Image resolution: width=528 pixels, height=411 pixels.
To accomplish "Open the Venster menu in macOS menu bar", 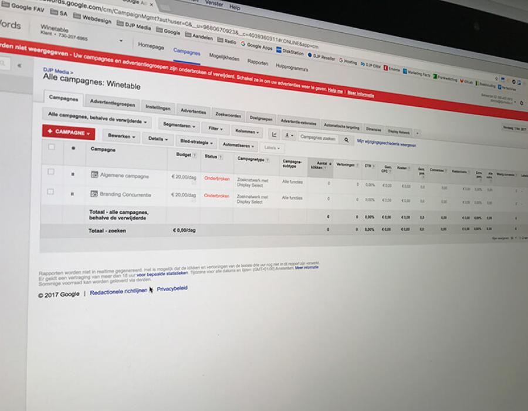I will pos(214,3).
